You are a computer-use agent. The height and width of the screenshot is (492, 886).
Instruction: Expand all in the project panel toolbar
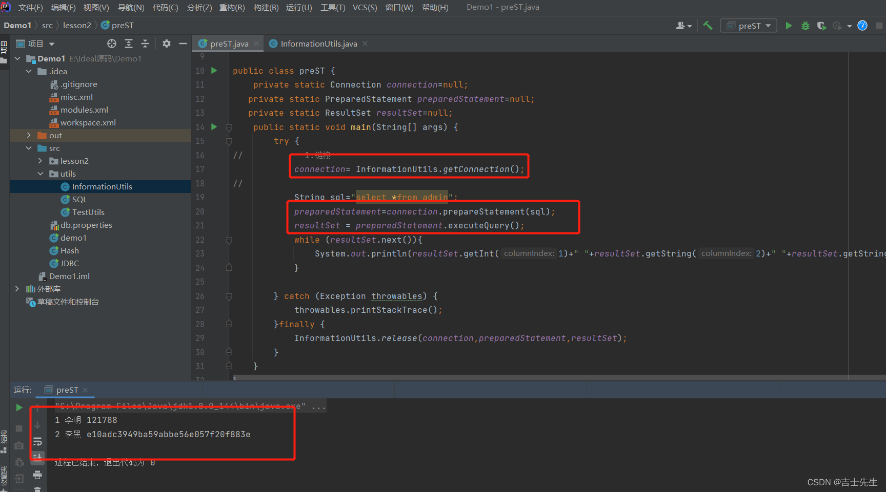pos(129,44)
